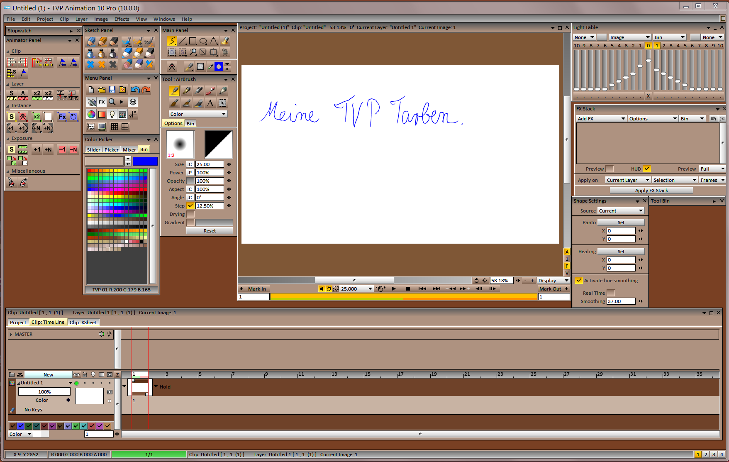Pick the flood fill bucket tool
This screenshot has height=462, width=729.
coord(224,41)
